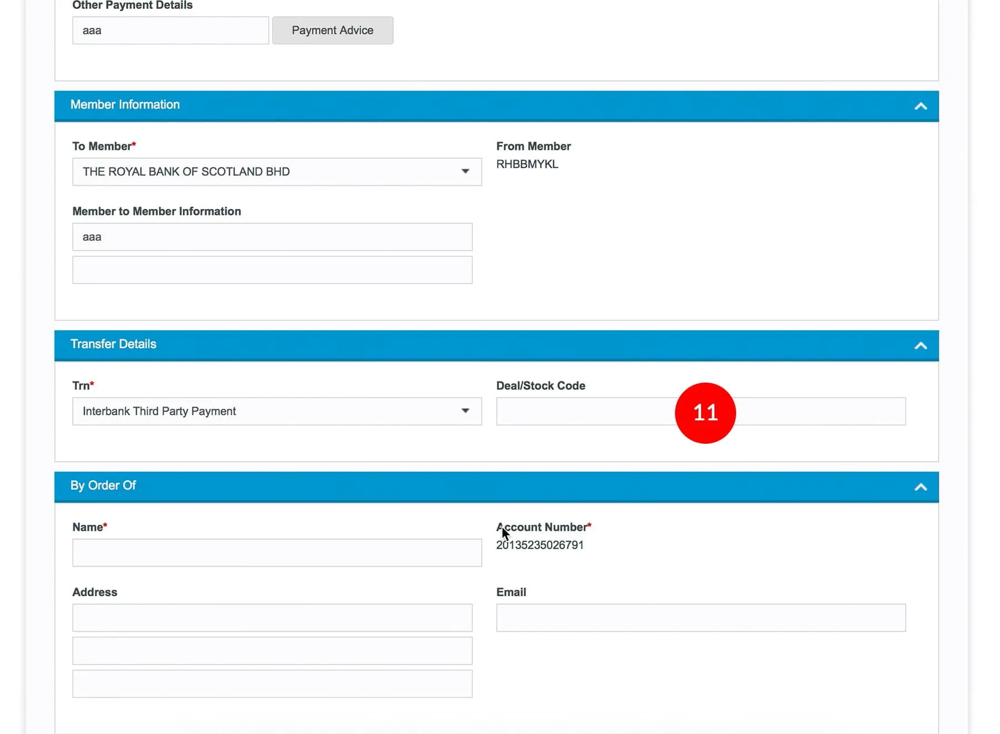Open the Trn dropdown list
1000x734 pixels.
click(277, 411)
